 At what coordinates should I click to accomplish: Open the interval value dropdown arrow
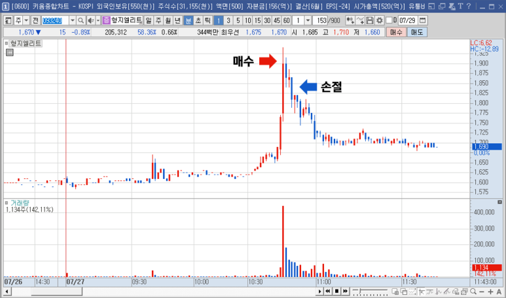[x=308, y=21]
